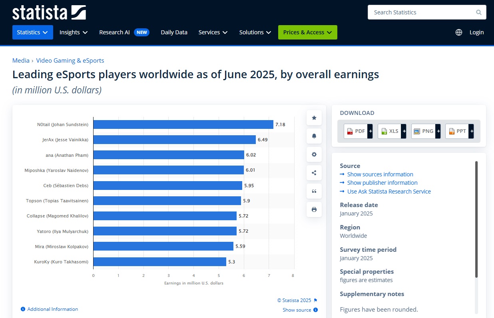Click the PPT file icon
494x318 pixels.
pyautogui.click(x=452, y=131)
